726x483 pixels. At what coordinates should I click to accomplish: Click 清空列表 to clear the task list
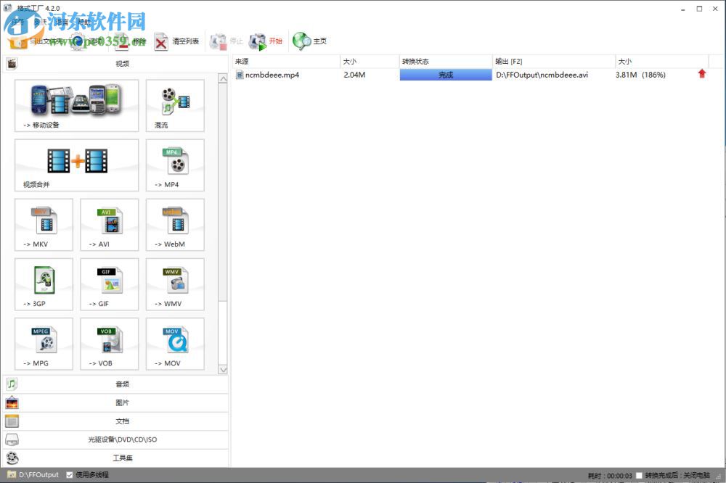tap(176, 41)
